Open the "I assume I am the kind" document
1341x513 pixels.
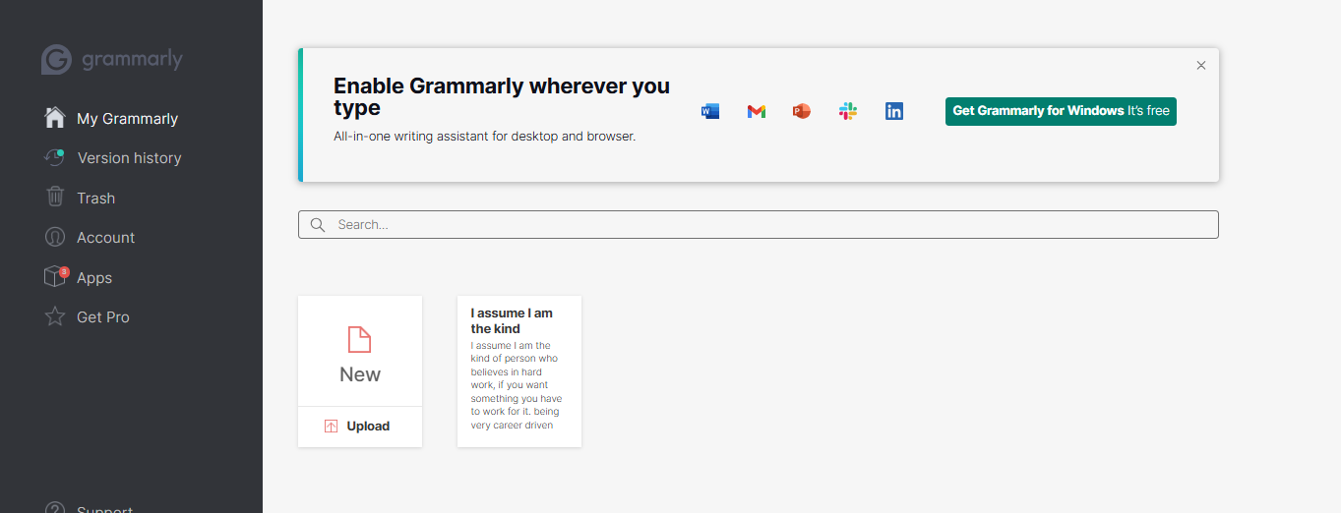[x=518, y=371]
